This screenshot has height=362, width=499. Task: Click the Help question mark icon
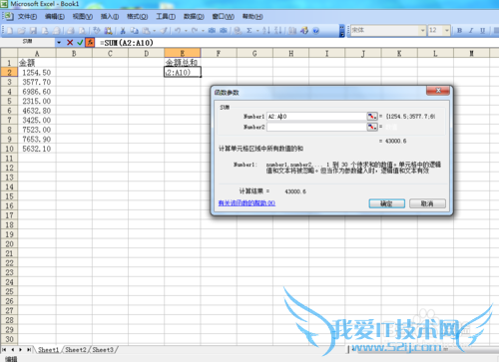[x=316, y=31]
